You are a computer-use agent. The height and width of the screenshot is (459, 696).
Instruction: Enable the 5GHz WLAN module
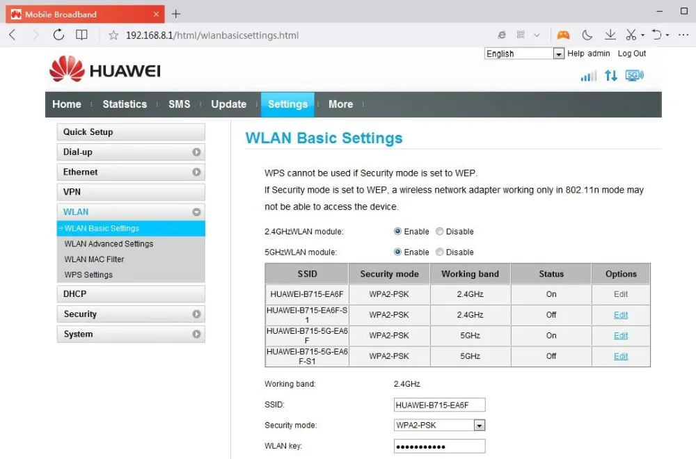397,252
